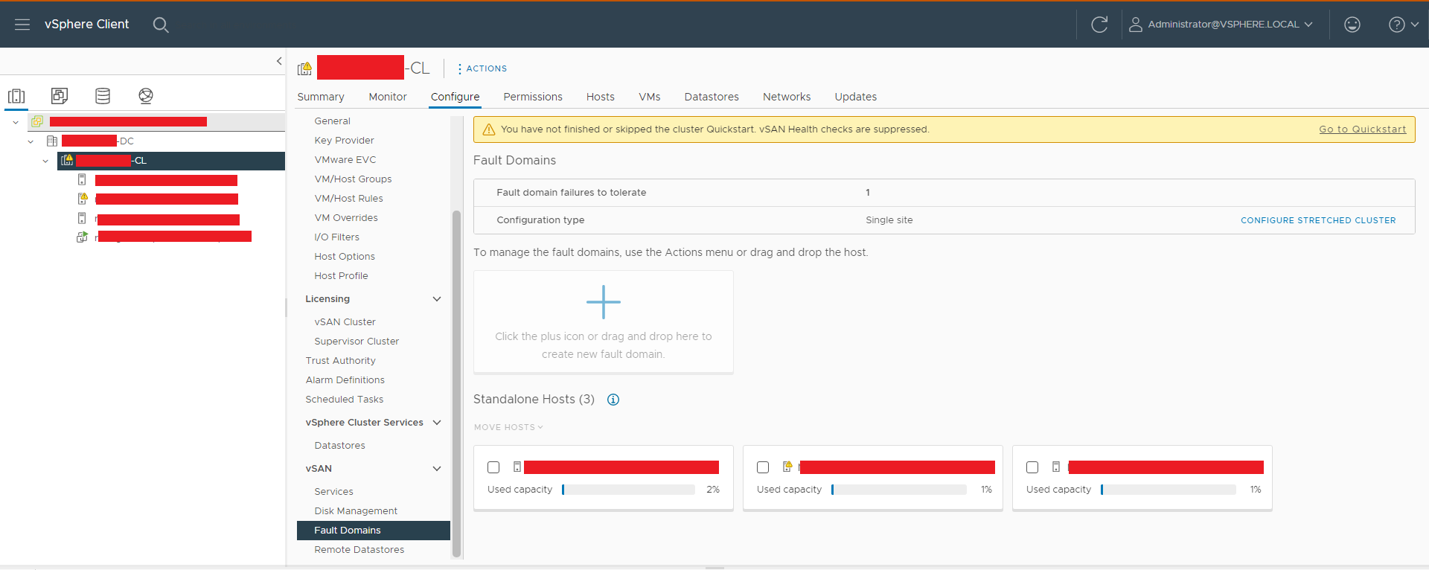This screenshot has height=570, width=1429.
Task: Open the smiley feedback icon
Action: [1352, 25]
